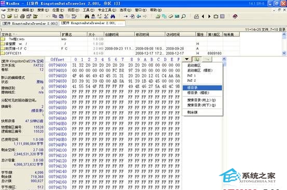Click the black right arrow toolbar icon

[x=209, y=17]
